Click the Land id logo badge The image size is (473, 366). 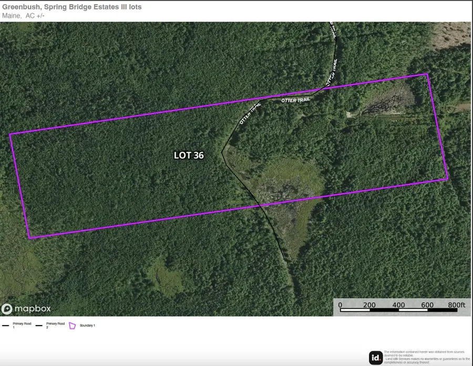(x=375, y=357)
